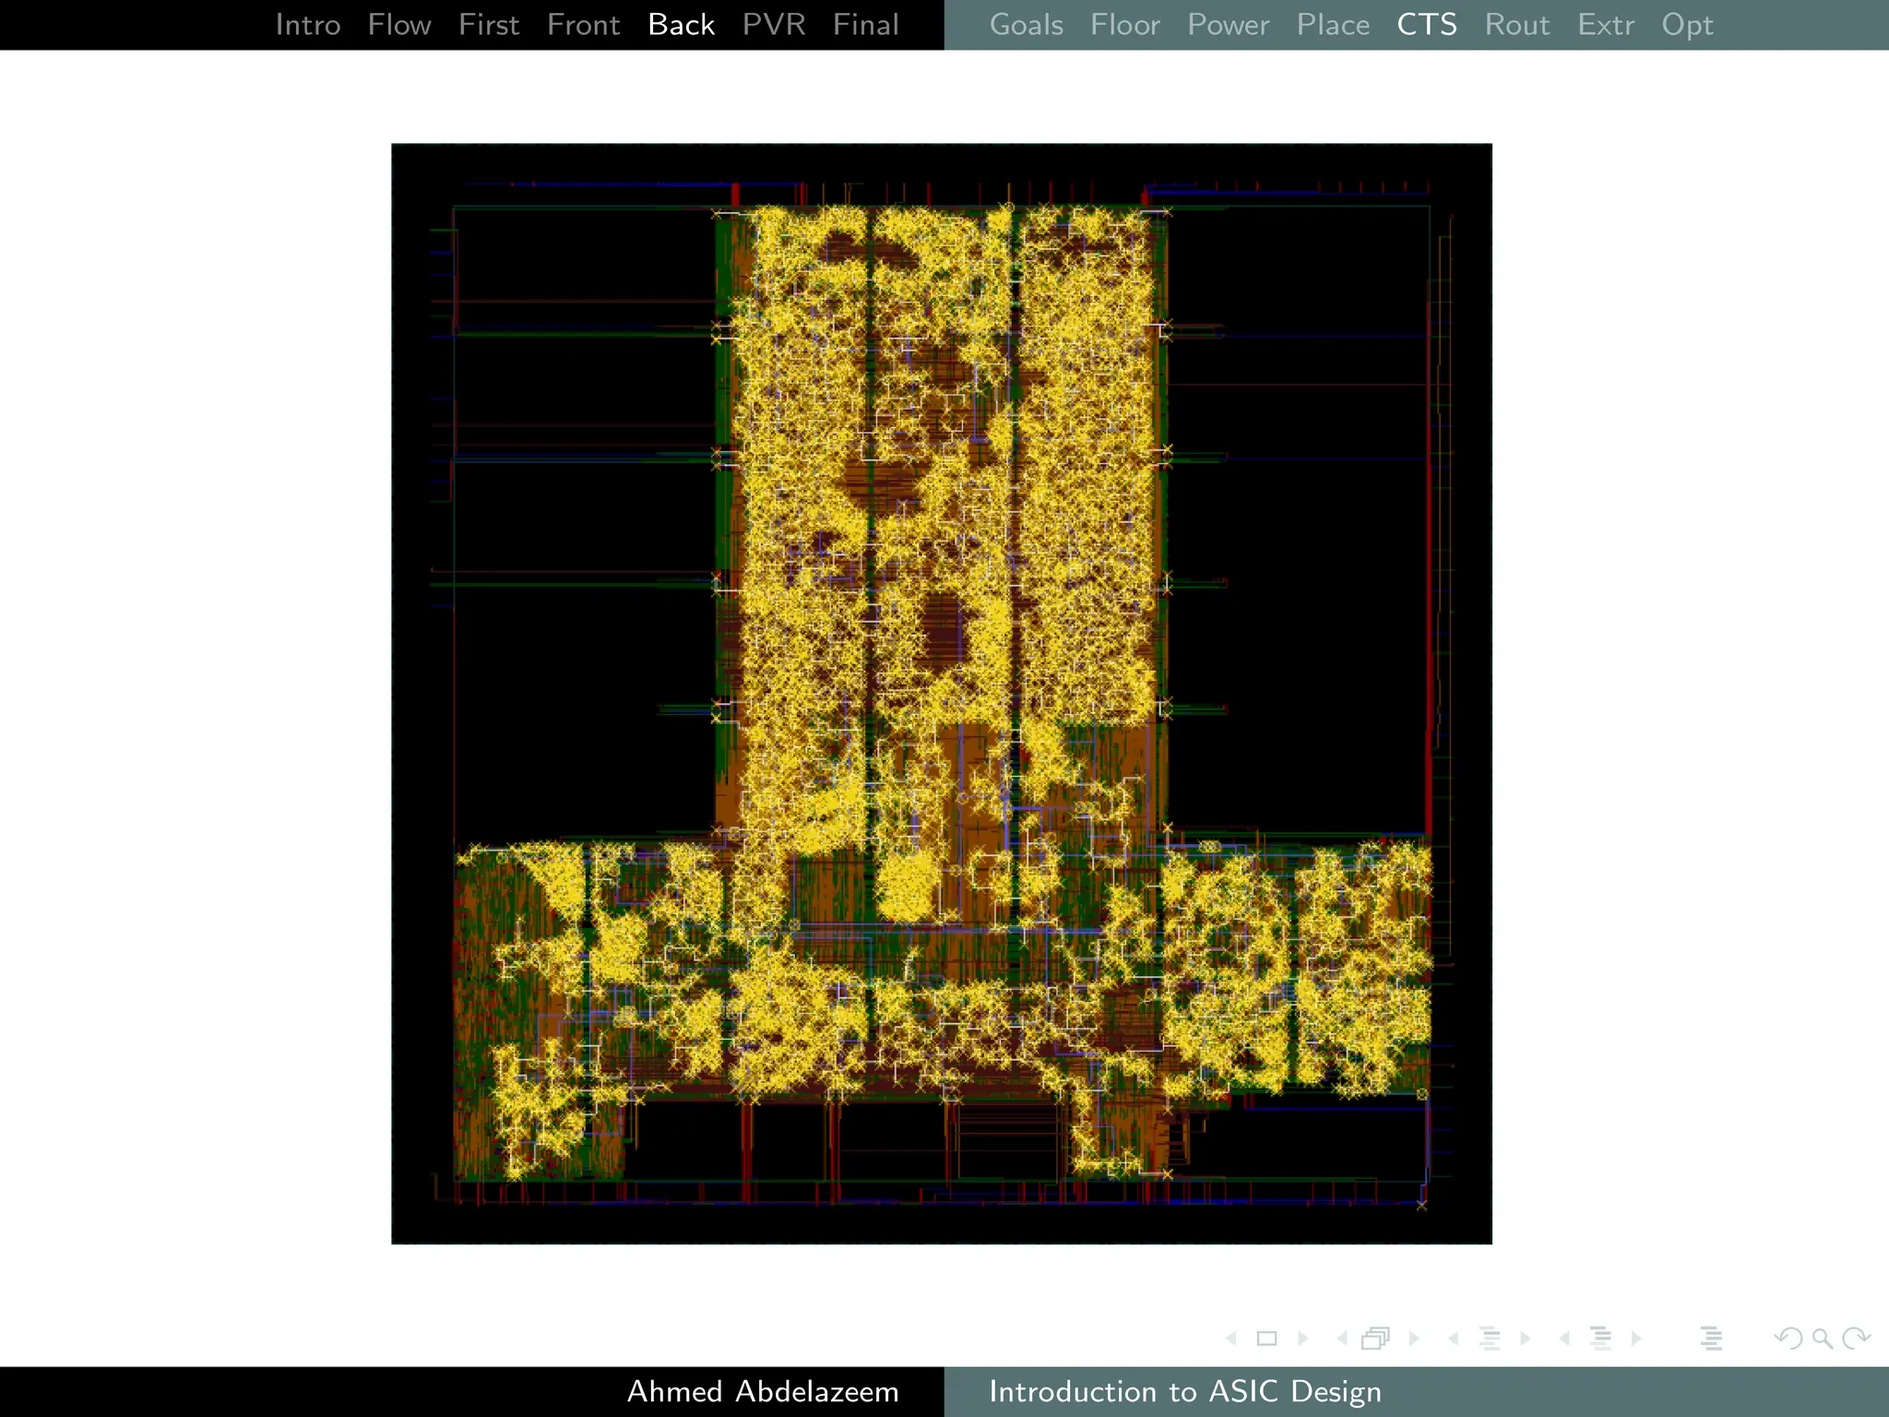Open the Rout subsection
The width and height of the screenshot is (1889, 1417).
click(x=1516, y=25)
